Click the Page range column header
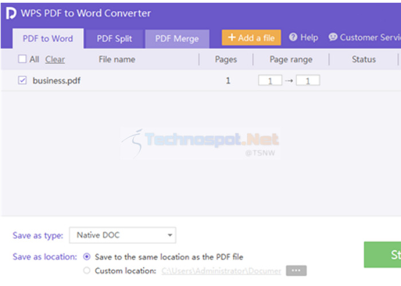Screen dimensions: 401x286 click(291, 59)
